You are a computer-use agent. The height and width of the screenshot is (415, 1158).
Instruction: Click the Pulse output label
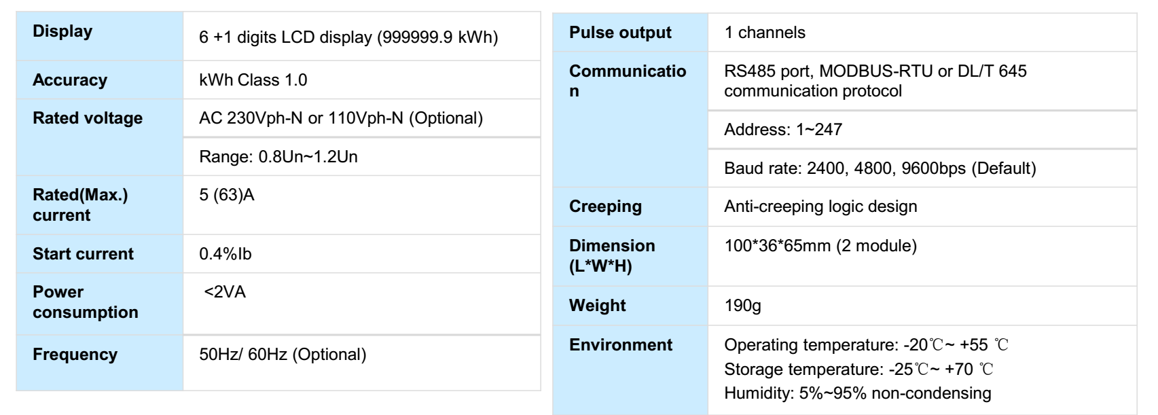[620, 33]
